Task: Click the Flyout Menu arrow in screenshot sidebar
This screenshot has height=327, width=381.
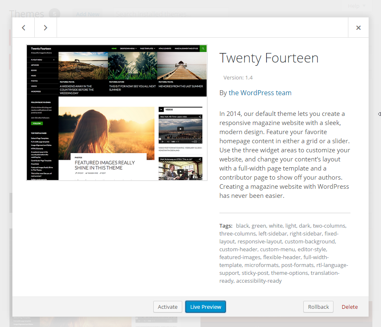Action: (x=54, y=60)
